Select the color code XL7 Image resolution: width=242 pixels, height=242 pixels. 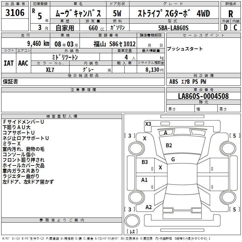tap(50, 69)
